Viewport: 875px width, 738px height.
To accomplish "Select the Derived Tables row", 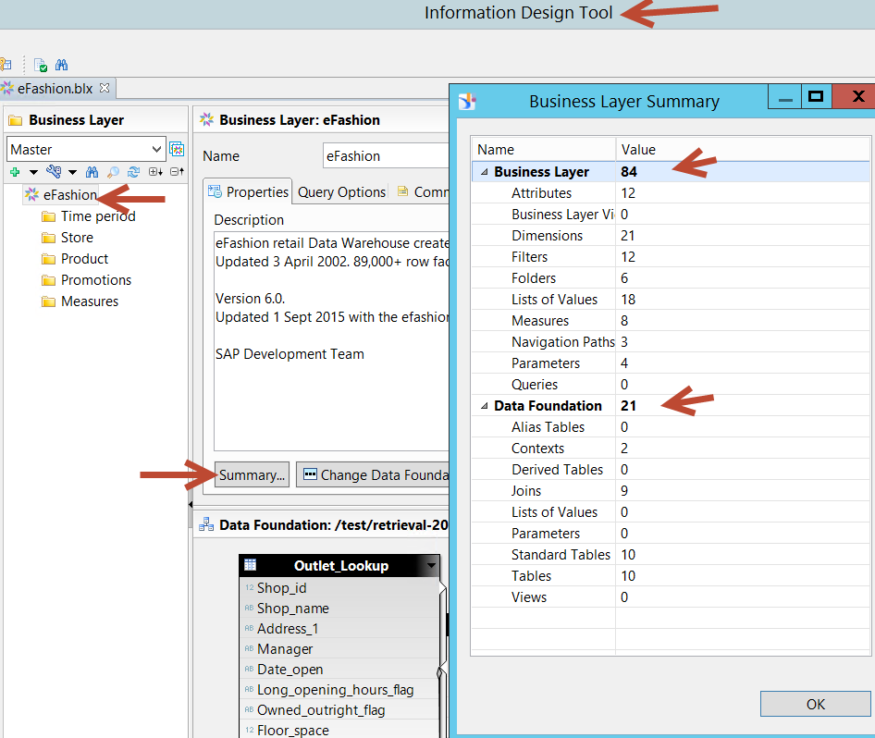I will (x=671, y=469).
